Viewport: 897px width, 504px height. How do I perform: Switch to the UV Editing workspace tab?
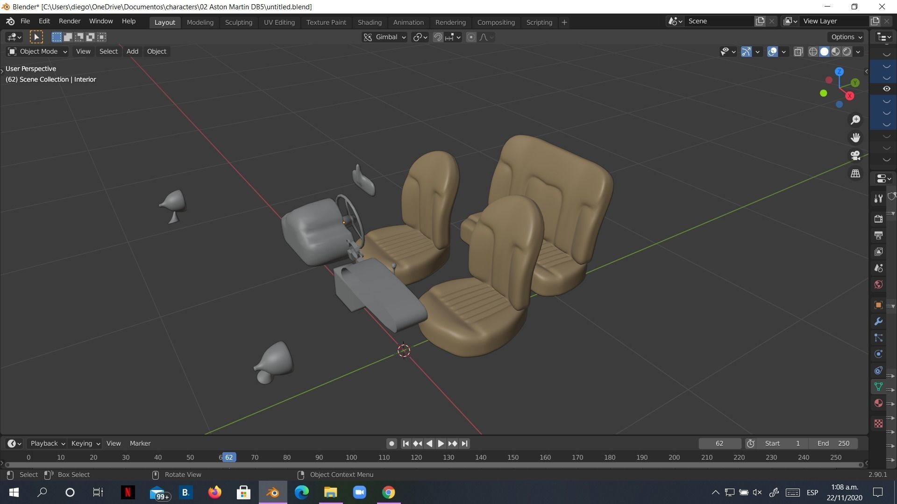click(279, 22)
